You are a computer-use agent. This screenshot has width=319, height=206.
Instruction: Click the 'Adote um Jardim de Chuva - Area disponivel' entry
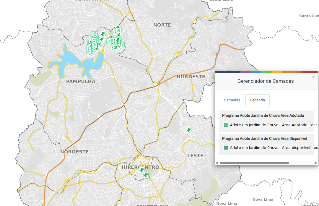click(x=266, y=148)
